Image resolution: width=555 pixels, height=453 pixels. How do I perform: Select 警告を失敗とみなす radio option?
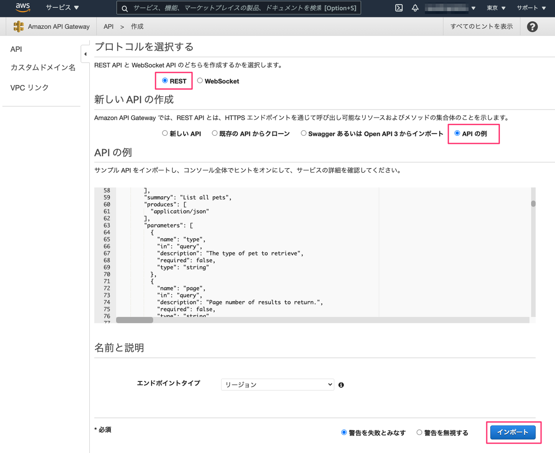tap(344, 432)
